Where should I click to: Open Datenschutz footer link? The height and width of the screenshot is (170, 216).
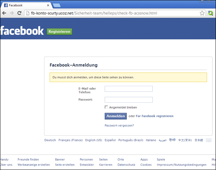pos(126,165)
